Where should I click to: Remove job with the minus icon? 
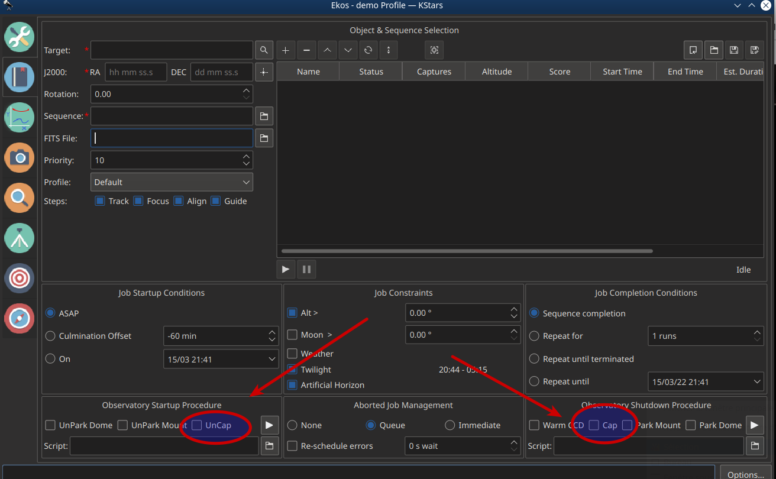[306, 50]
